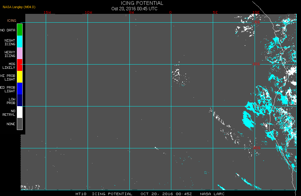
Task: Click the NONE legend label
Action: pyautogui.click(x=11, y=124)
